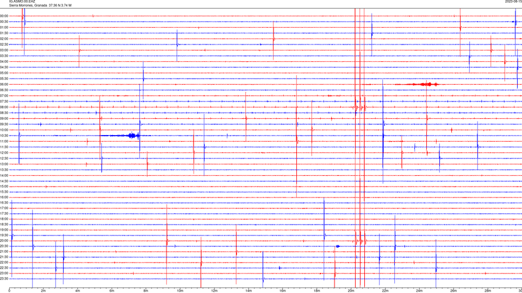Screen dimensions: 522x293
Task: Click the 26m axis tick label
Action: (x=453, y=291)
